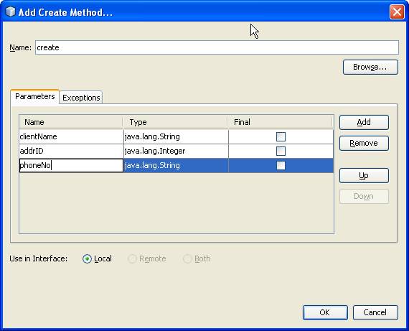This screenshot has width=409, height=331.
Task: Confirm with the OK button
Action: click(325, 312)
